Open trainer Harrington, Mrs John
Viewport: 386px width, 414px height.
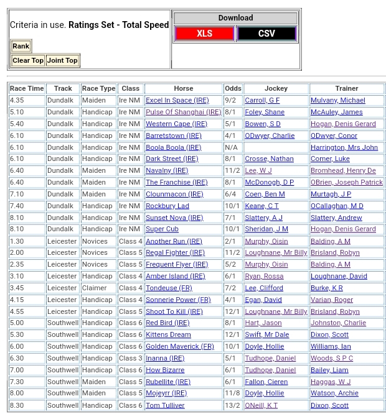tap(344, 147)
